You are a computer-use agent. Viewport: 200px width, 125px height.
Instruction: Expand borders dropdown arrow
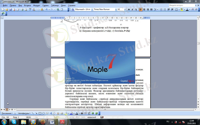point(179,9)
